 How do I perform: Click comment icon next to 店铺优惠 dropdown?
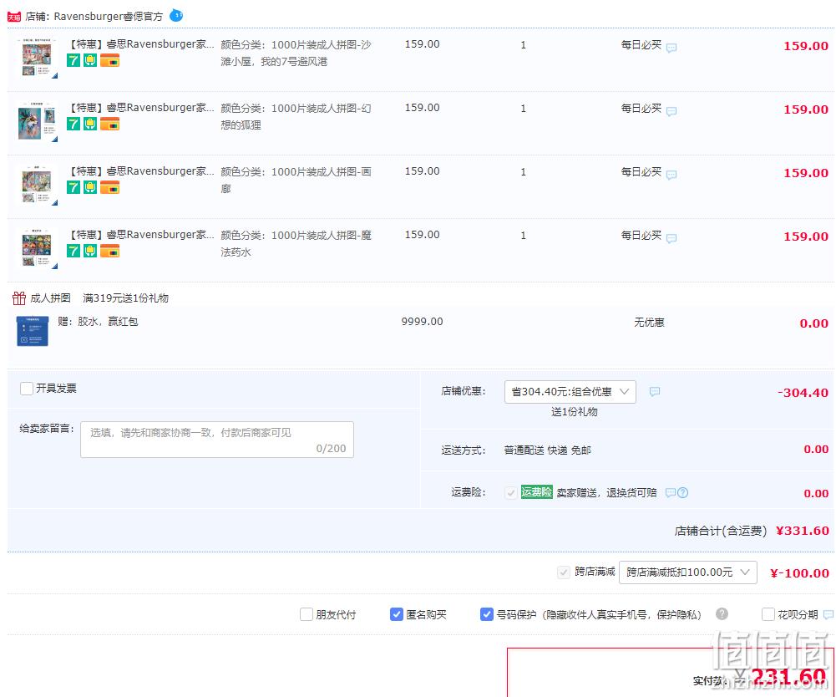(x=655, y=392)
